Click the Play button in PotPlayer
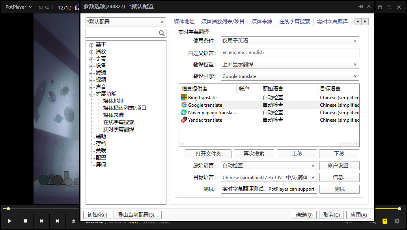This screenshot has height=230, width=407. tap(9, 221)
